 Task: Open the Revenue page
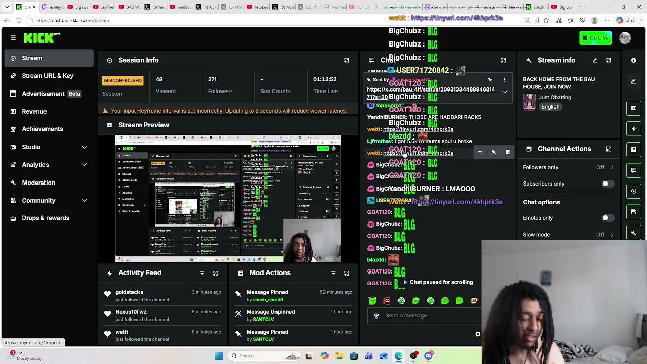(49, 112)
